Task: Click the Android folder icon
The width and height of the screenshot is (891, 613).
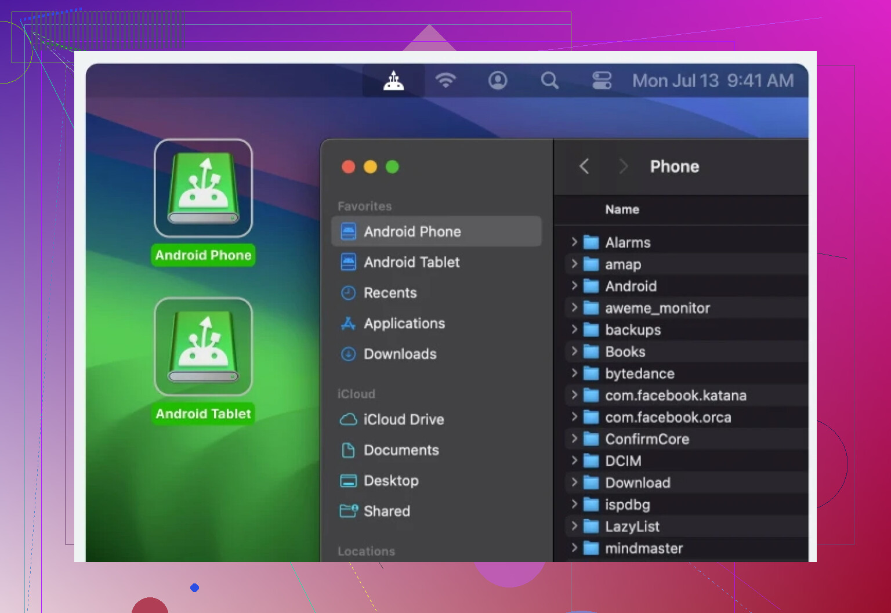Action: [x=591, y=286]
